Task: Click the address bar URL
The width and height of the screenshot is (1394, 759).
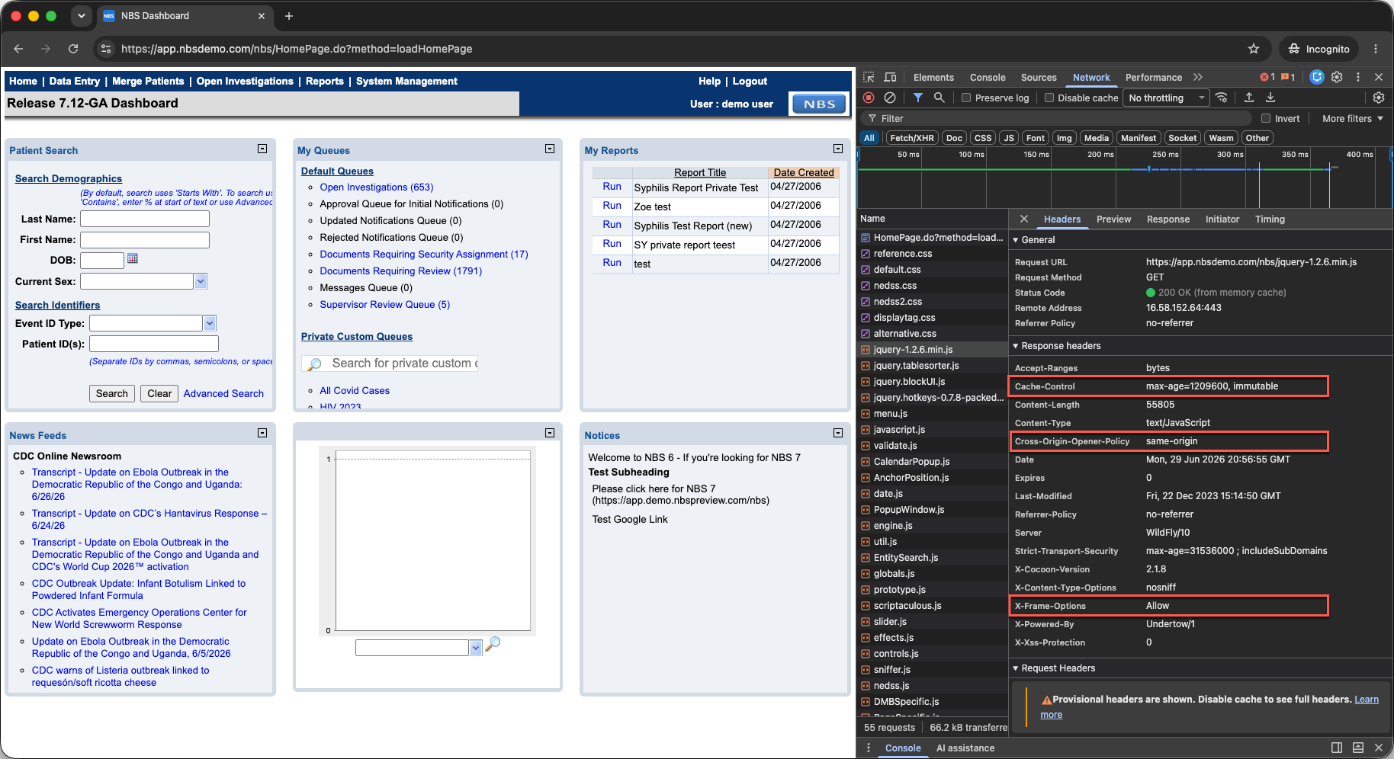Action: click(x=297, y=49)
